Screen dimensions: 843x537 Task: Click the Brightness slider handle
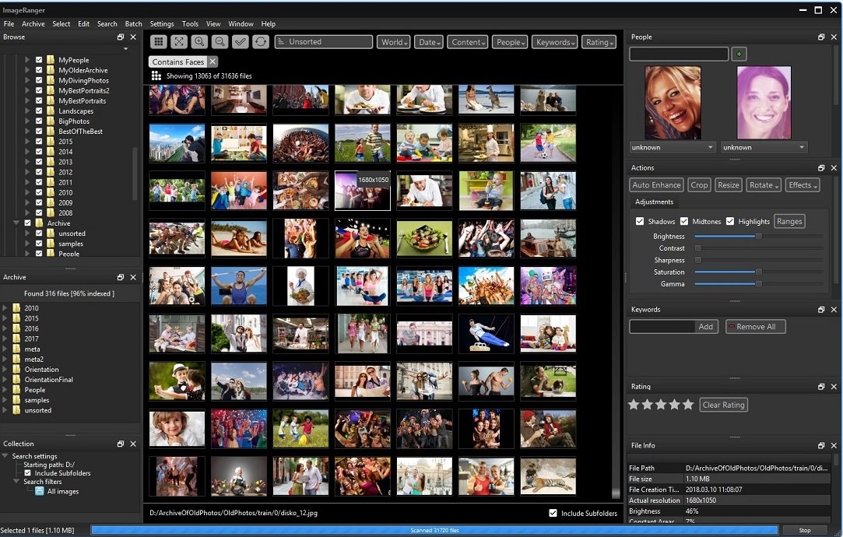pos(758,237)
